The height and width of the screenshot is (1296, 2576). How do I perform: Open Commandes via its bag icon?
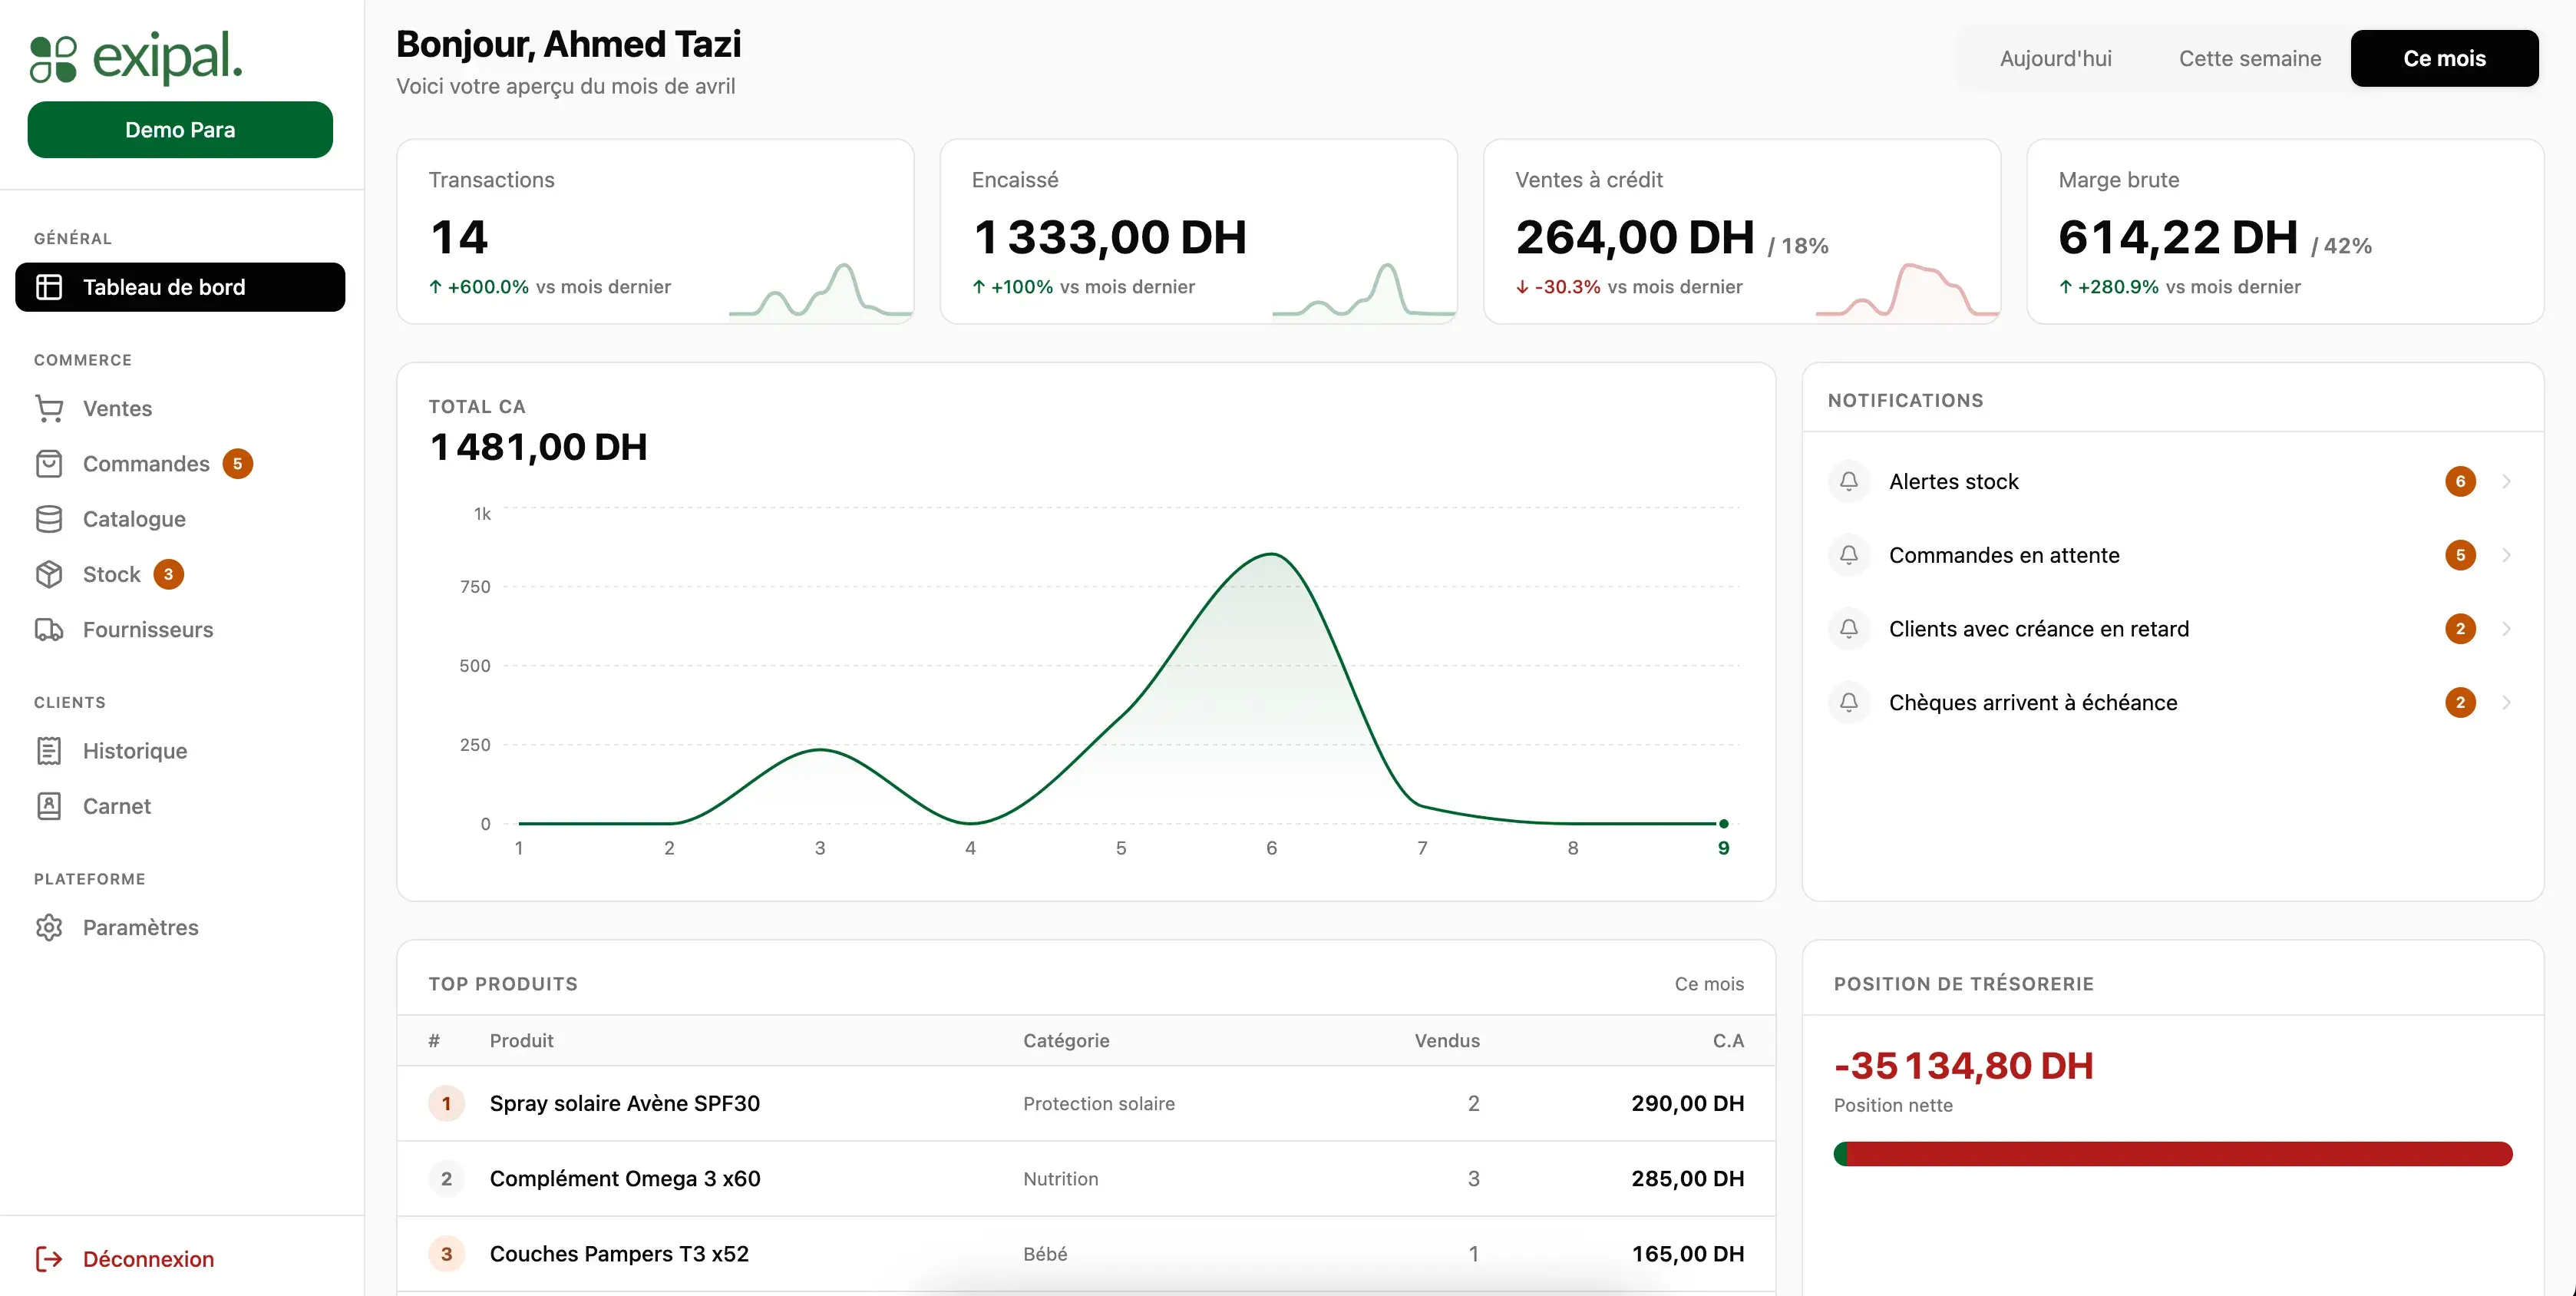[x=49, y=464]
